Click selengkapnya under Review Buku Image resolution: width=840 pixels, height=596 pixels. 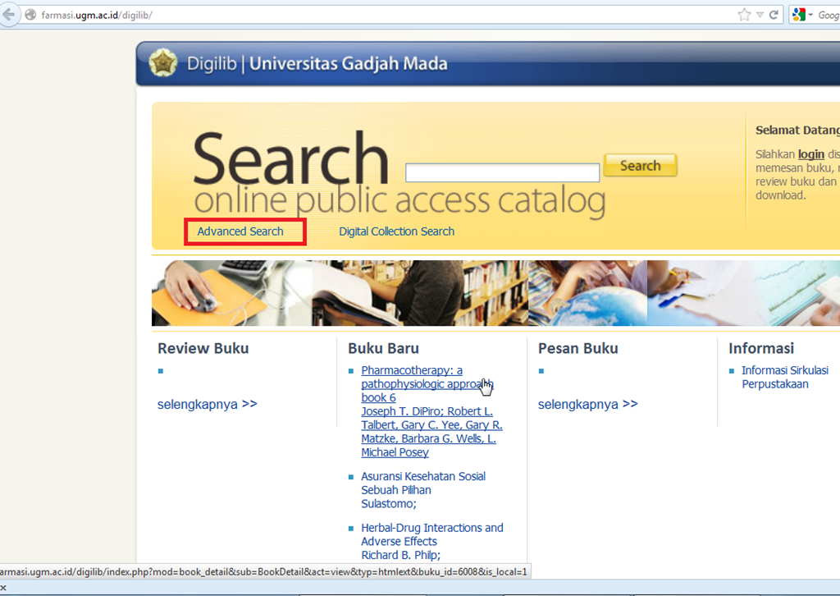pyautogui.click(x=208, y=404)
